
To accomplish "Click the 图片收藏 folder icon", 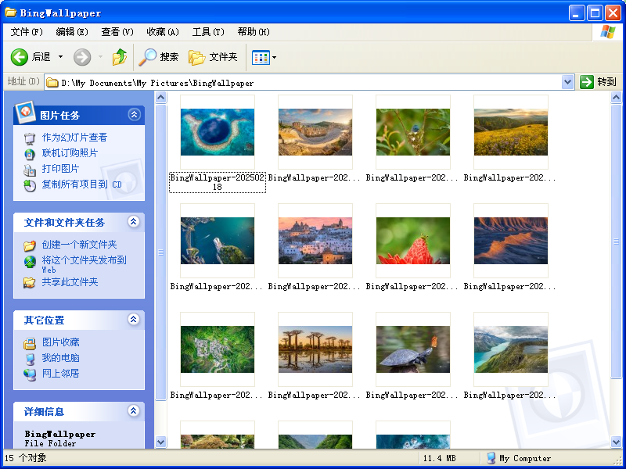I will point(30,343).
